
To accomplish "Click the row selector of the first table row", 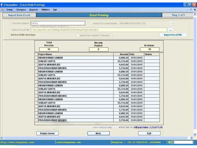I will point(36,58).
